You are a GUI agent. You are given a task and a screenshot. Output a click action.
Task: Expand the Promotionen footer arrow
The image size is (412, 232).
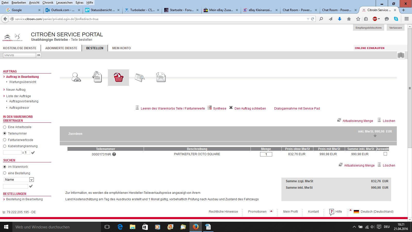click(x=271, y=211)
